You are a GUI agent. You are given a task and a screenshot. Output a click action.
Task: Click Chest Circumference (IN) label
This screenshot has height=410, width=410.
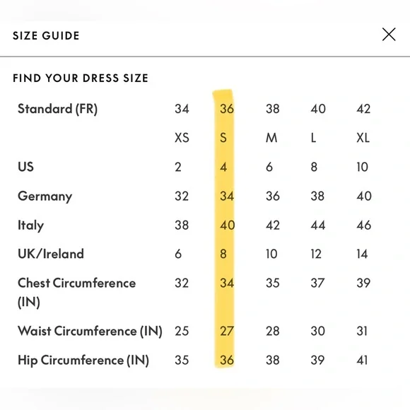76,293
